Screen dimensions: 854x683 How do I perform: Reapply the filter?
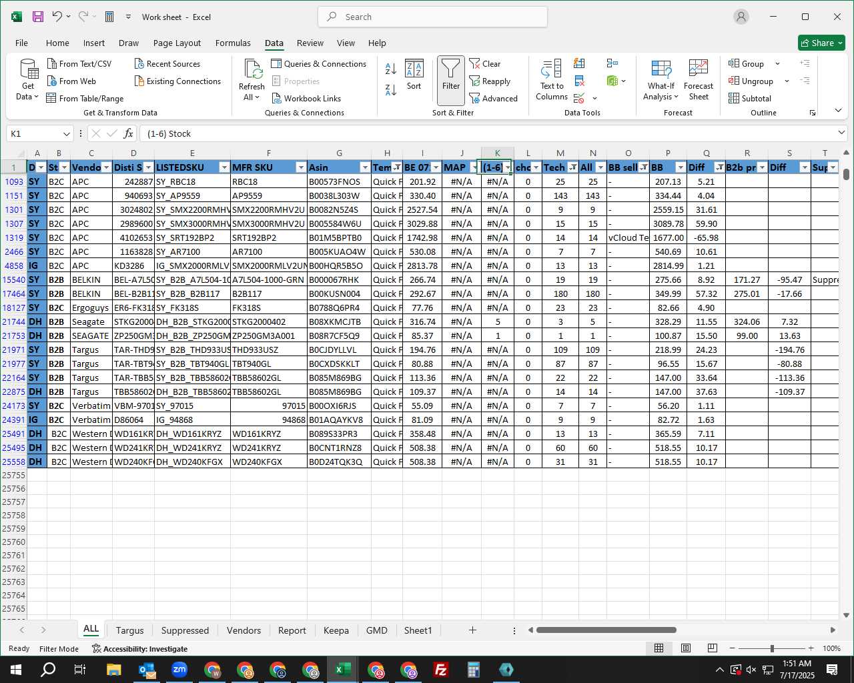click(490, 81)
